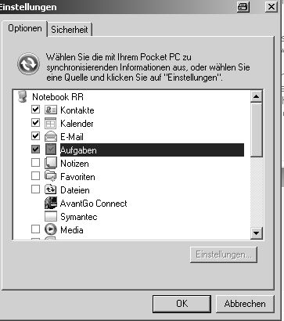Click the Media player icon
Image resolution: width=284 pixels, height=321 pixels.
tap(51, 230)
